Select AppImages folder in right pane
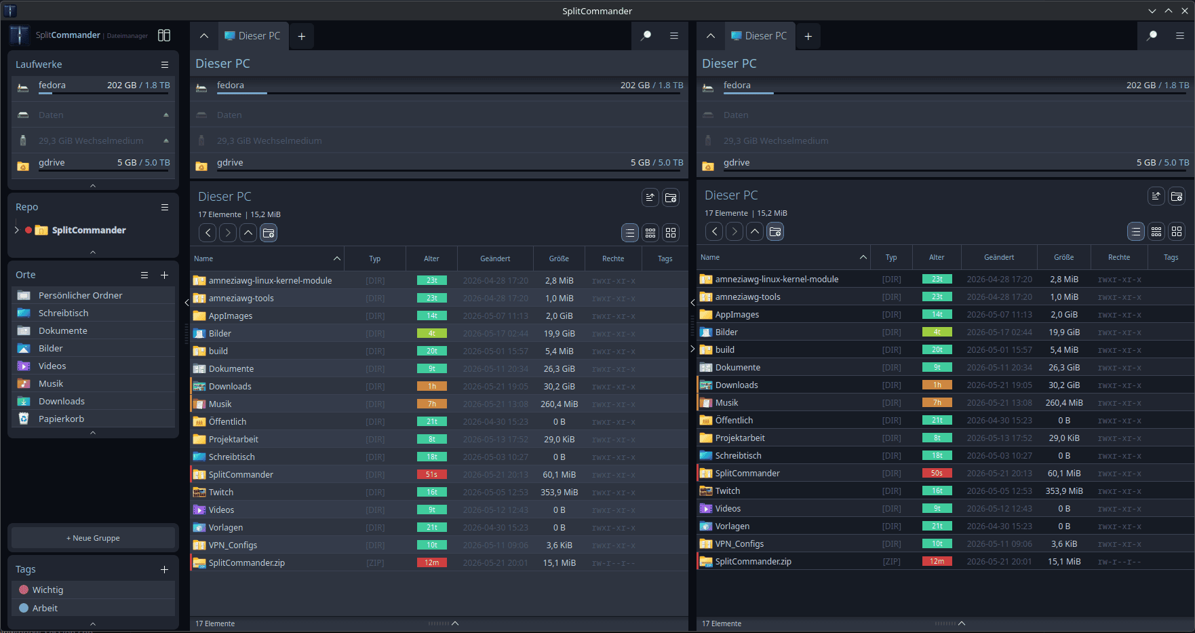 click(945, 314)
